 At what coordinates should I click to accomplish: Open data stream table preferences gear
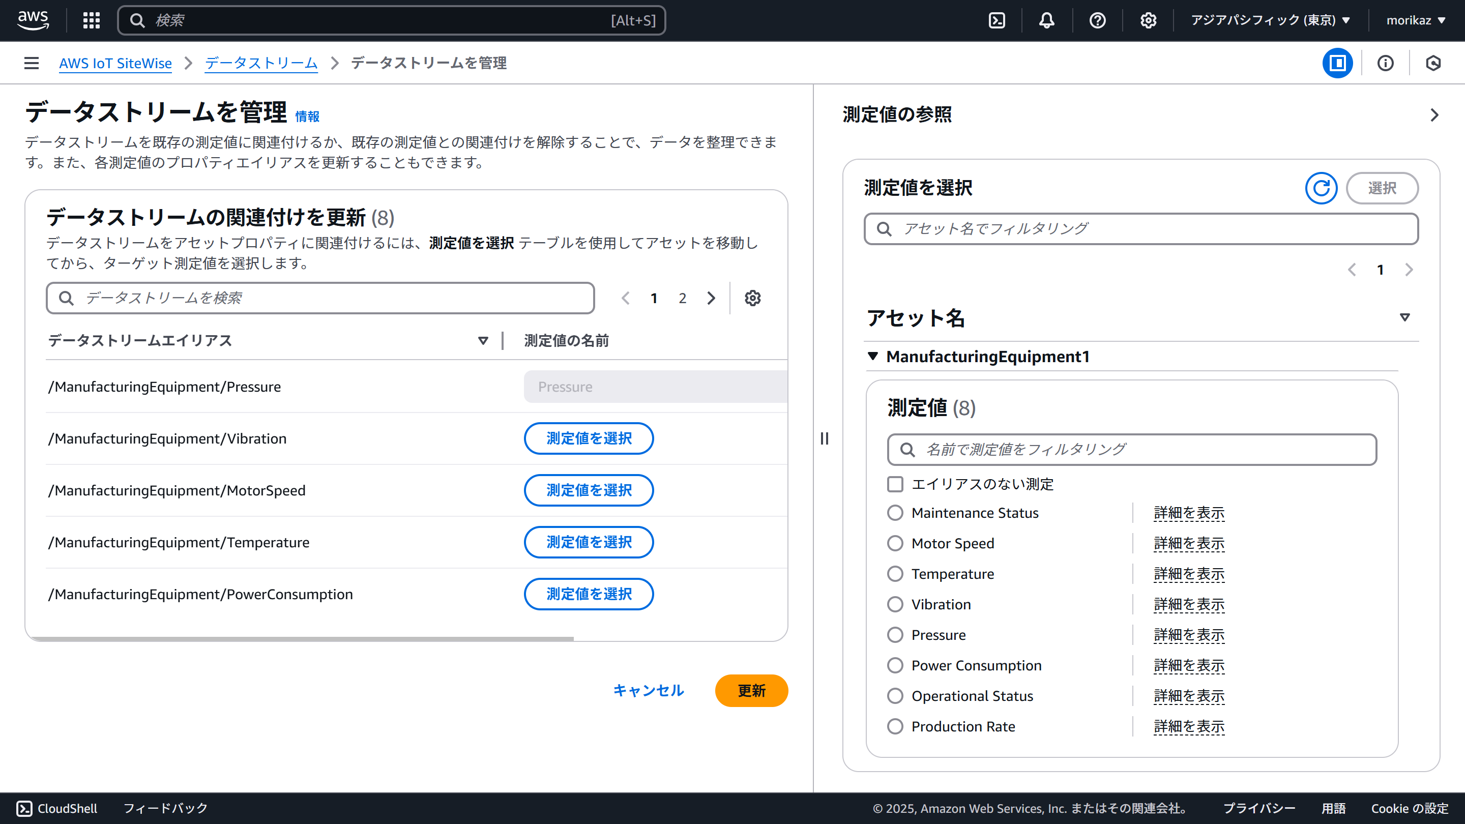[x=753, y=298]
